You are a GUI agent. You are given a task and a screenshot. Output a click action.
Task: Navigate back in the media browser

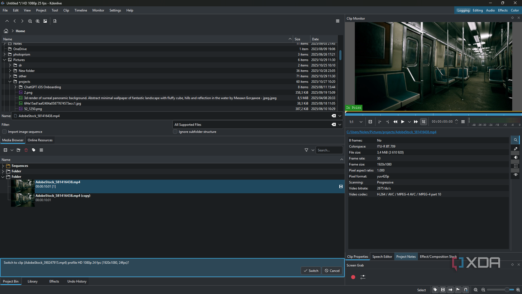coord(15,21)
